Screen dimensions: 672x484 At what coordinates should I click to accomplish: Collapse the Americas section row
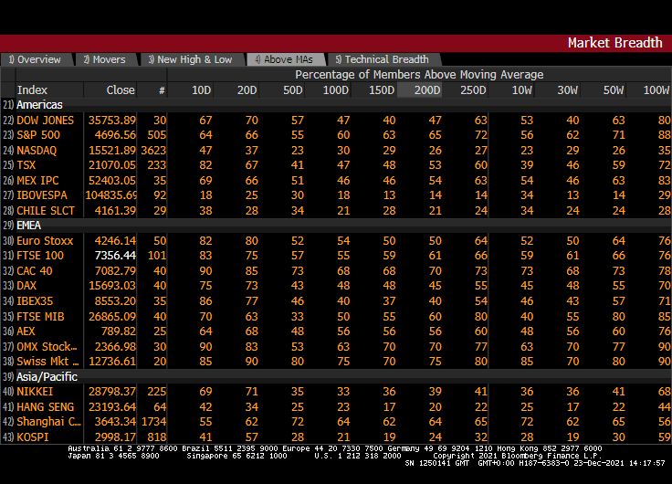[39, 105]
